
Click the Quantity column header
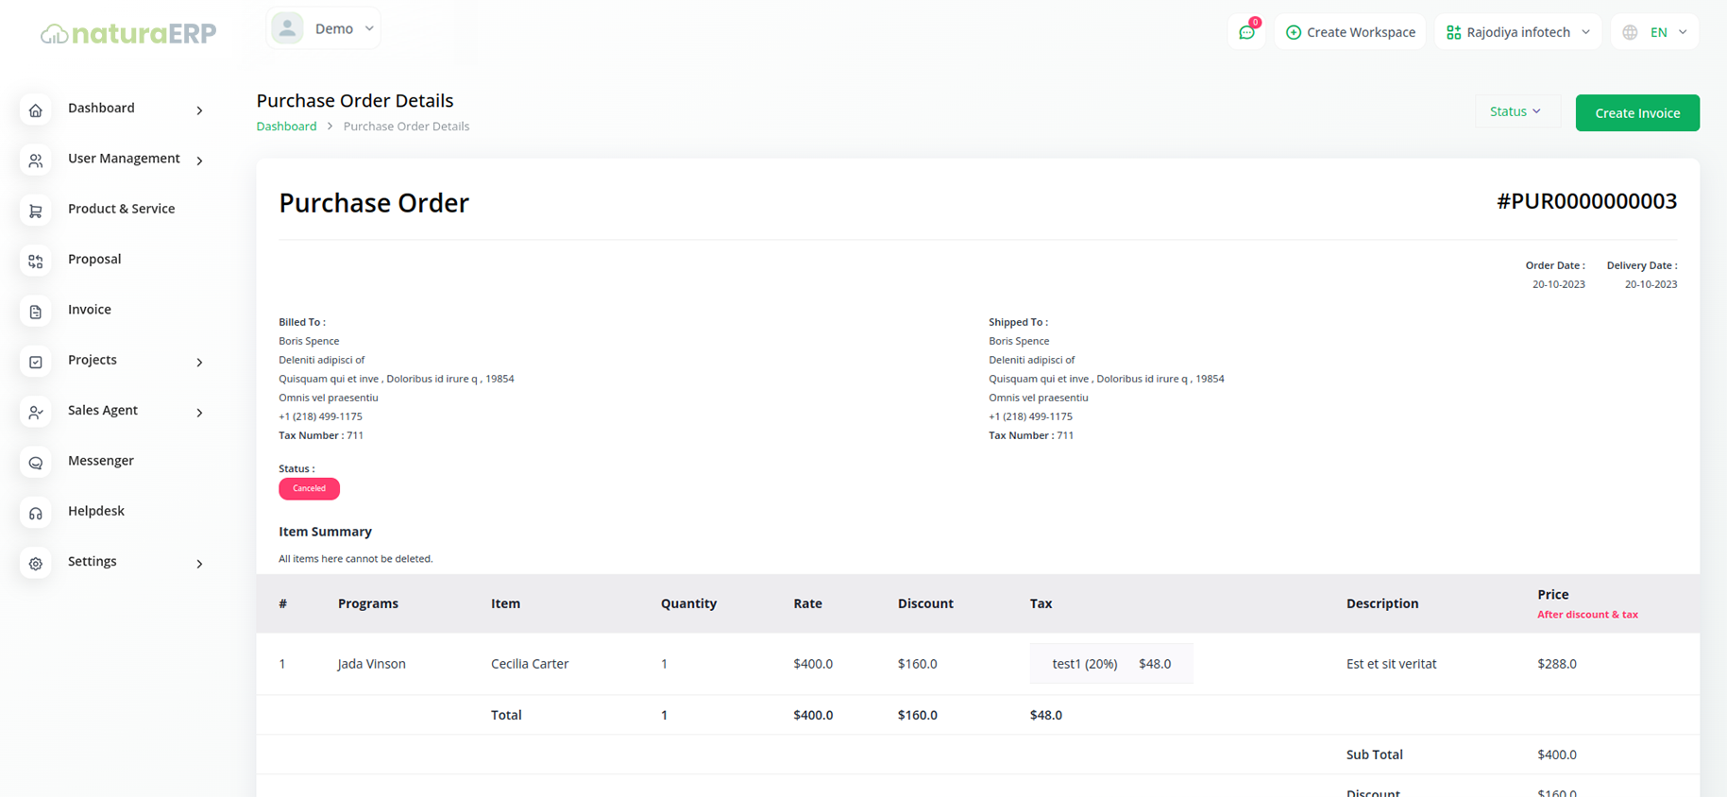point(688,603)
